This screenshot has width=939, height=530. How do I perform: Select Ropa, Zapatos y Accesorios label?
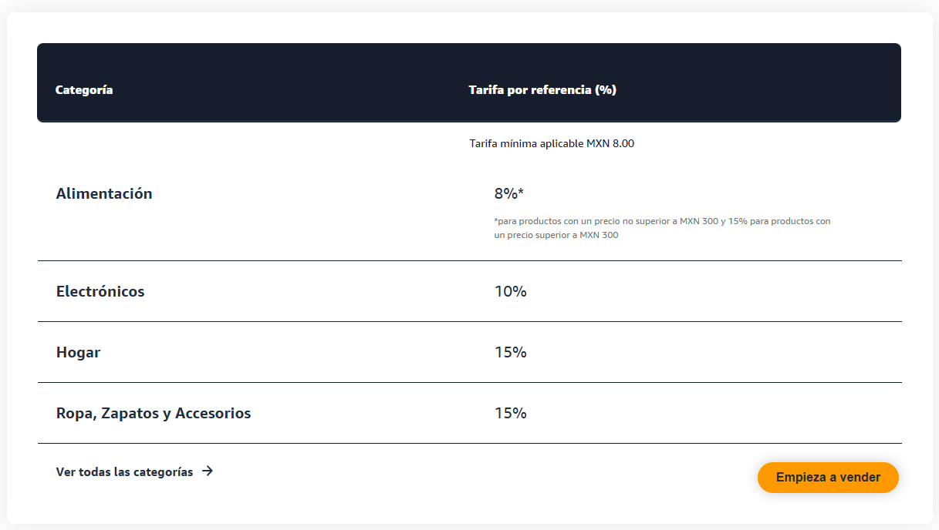pyautogui.click(x=154, y=414)
